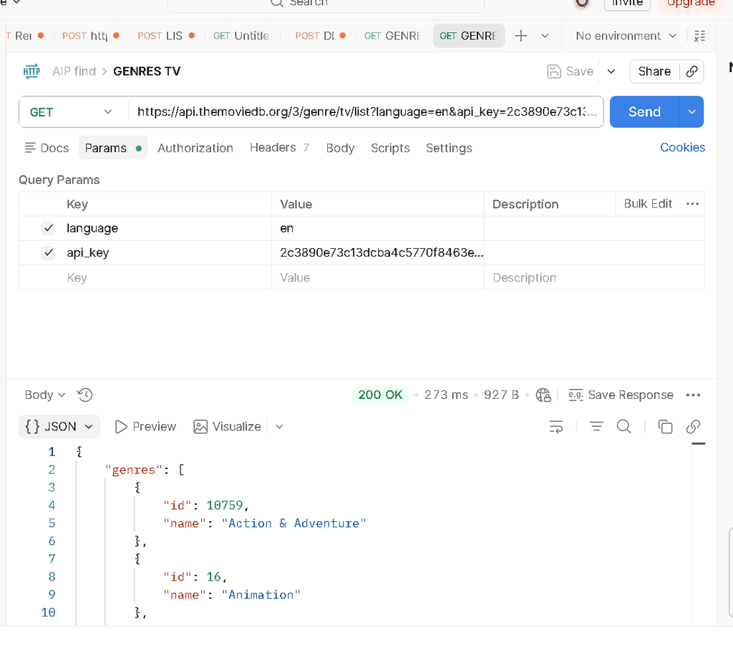The width and height of the screenshot is (733, 647).
Task: Send the GENRES TV request
Action: pos(644,112)
